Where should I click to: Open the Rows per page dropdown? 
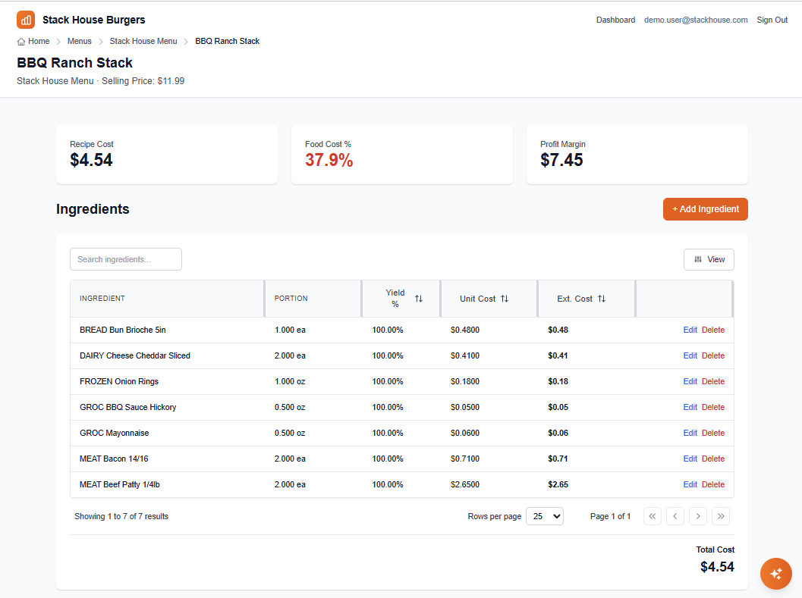click(544, 516)
